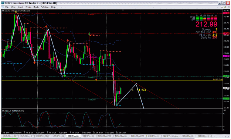This screenshot has width=231, height=139.
Task: Open the Insert menu
Action: coord(20,7)
